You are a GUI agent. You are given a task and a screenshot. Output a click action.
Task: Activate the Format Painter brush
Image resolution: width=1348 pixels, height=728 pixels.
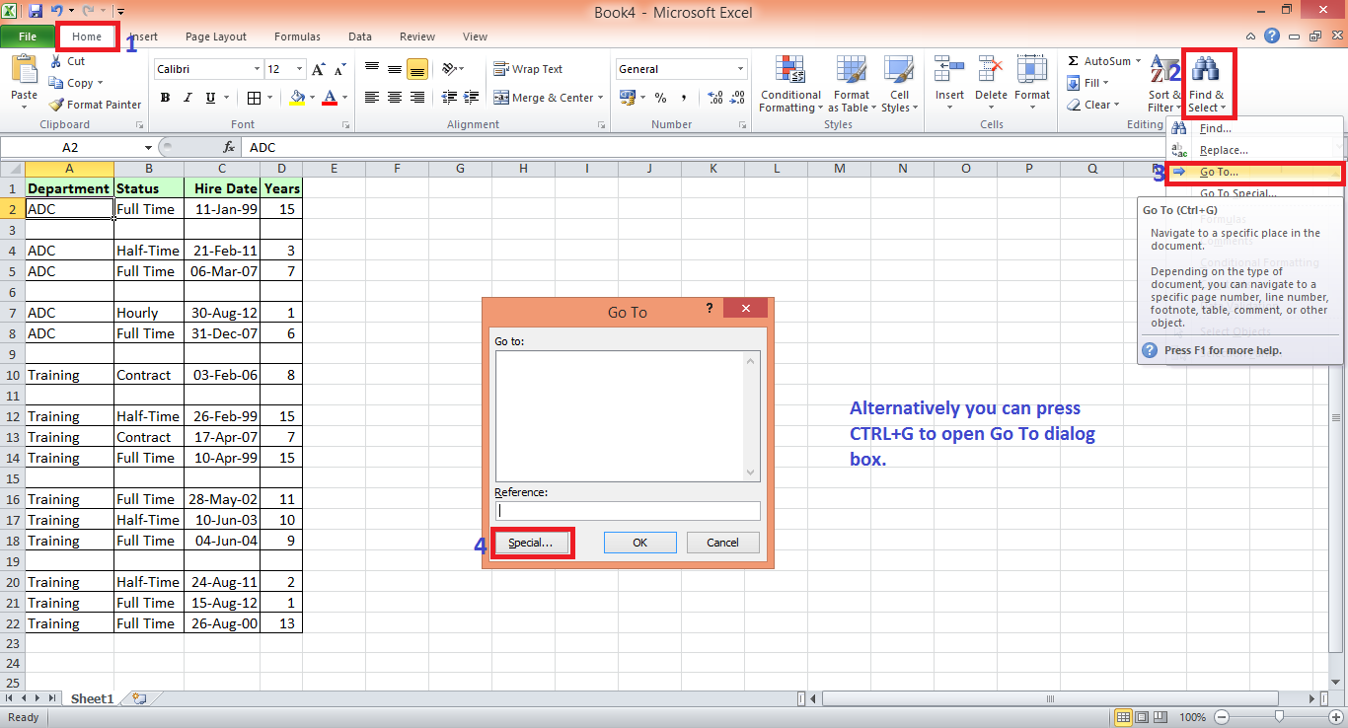[56, 105]
